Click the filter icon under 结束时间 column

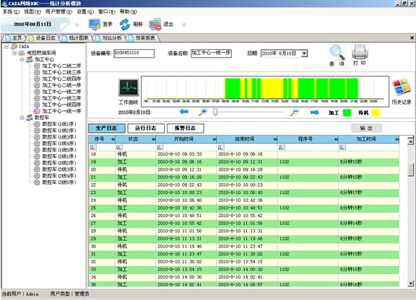point(220,147)
